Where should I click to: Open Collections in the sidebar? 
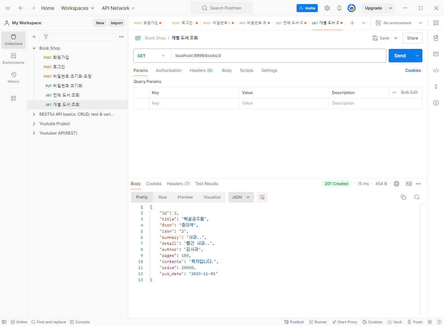13,40
